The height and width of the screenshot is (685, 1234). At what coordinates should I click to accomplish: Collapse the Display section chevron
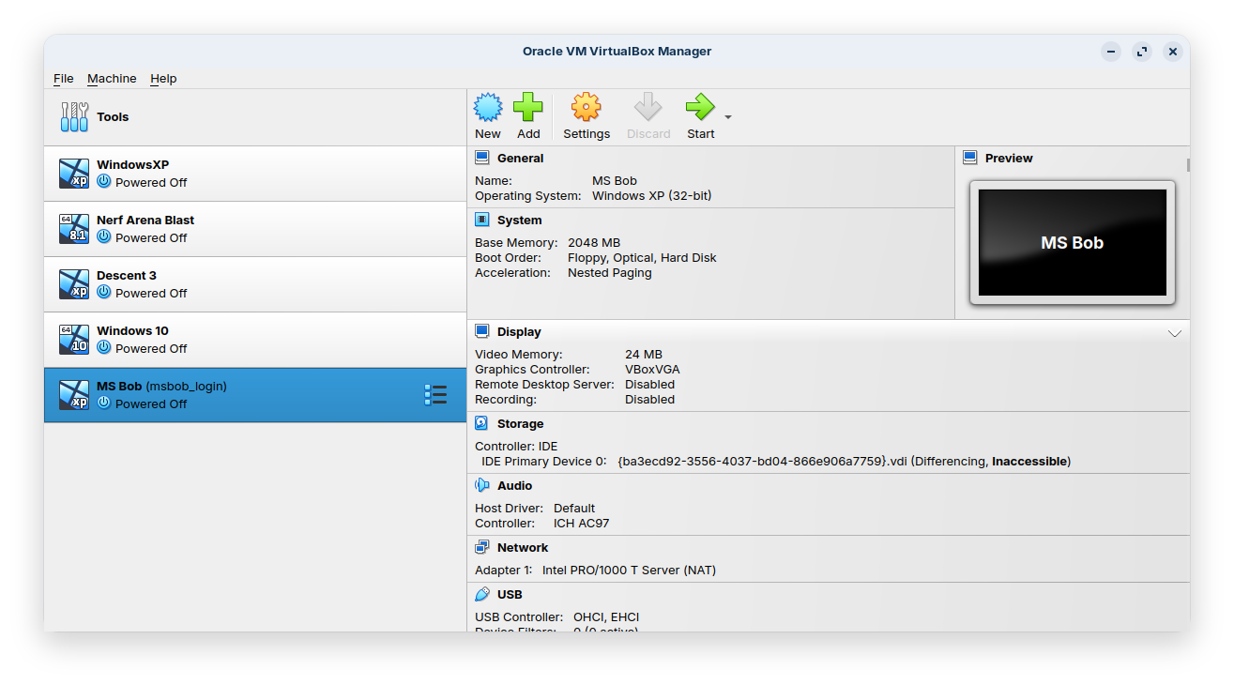(1174, 333)
